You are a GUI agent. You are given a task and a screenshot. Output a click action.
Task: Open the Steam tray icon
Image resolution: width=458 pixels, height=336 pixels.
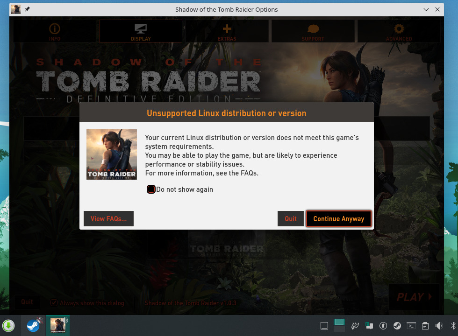pyautogui.click(x=397, y=326)
